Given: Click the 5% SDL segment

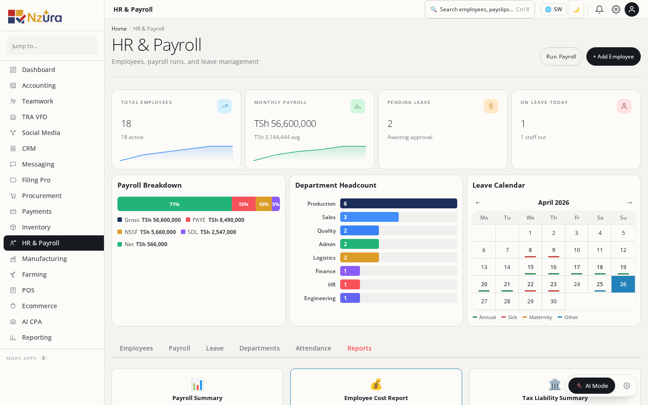Looking at the screenshot, I should coord(276,204).
